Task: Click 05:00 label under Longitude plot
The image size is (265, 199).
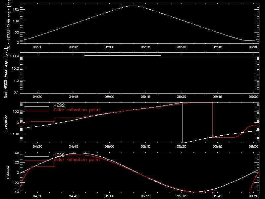Action: (110, 147)
